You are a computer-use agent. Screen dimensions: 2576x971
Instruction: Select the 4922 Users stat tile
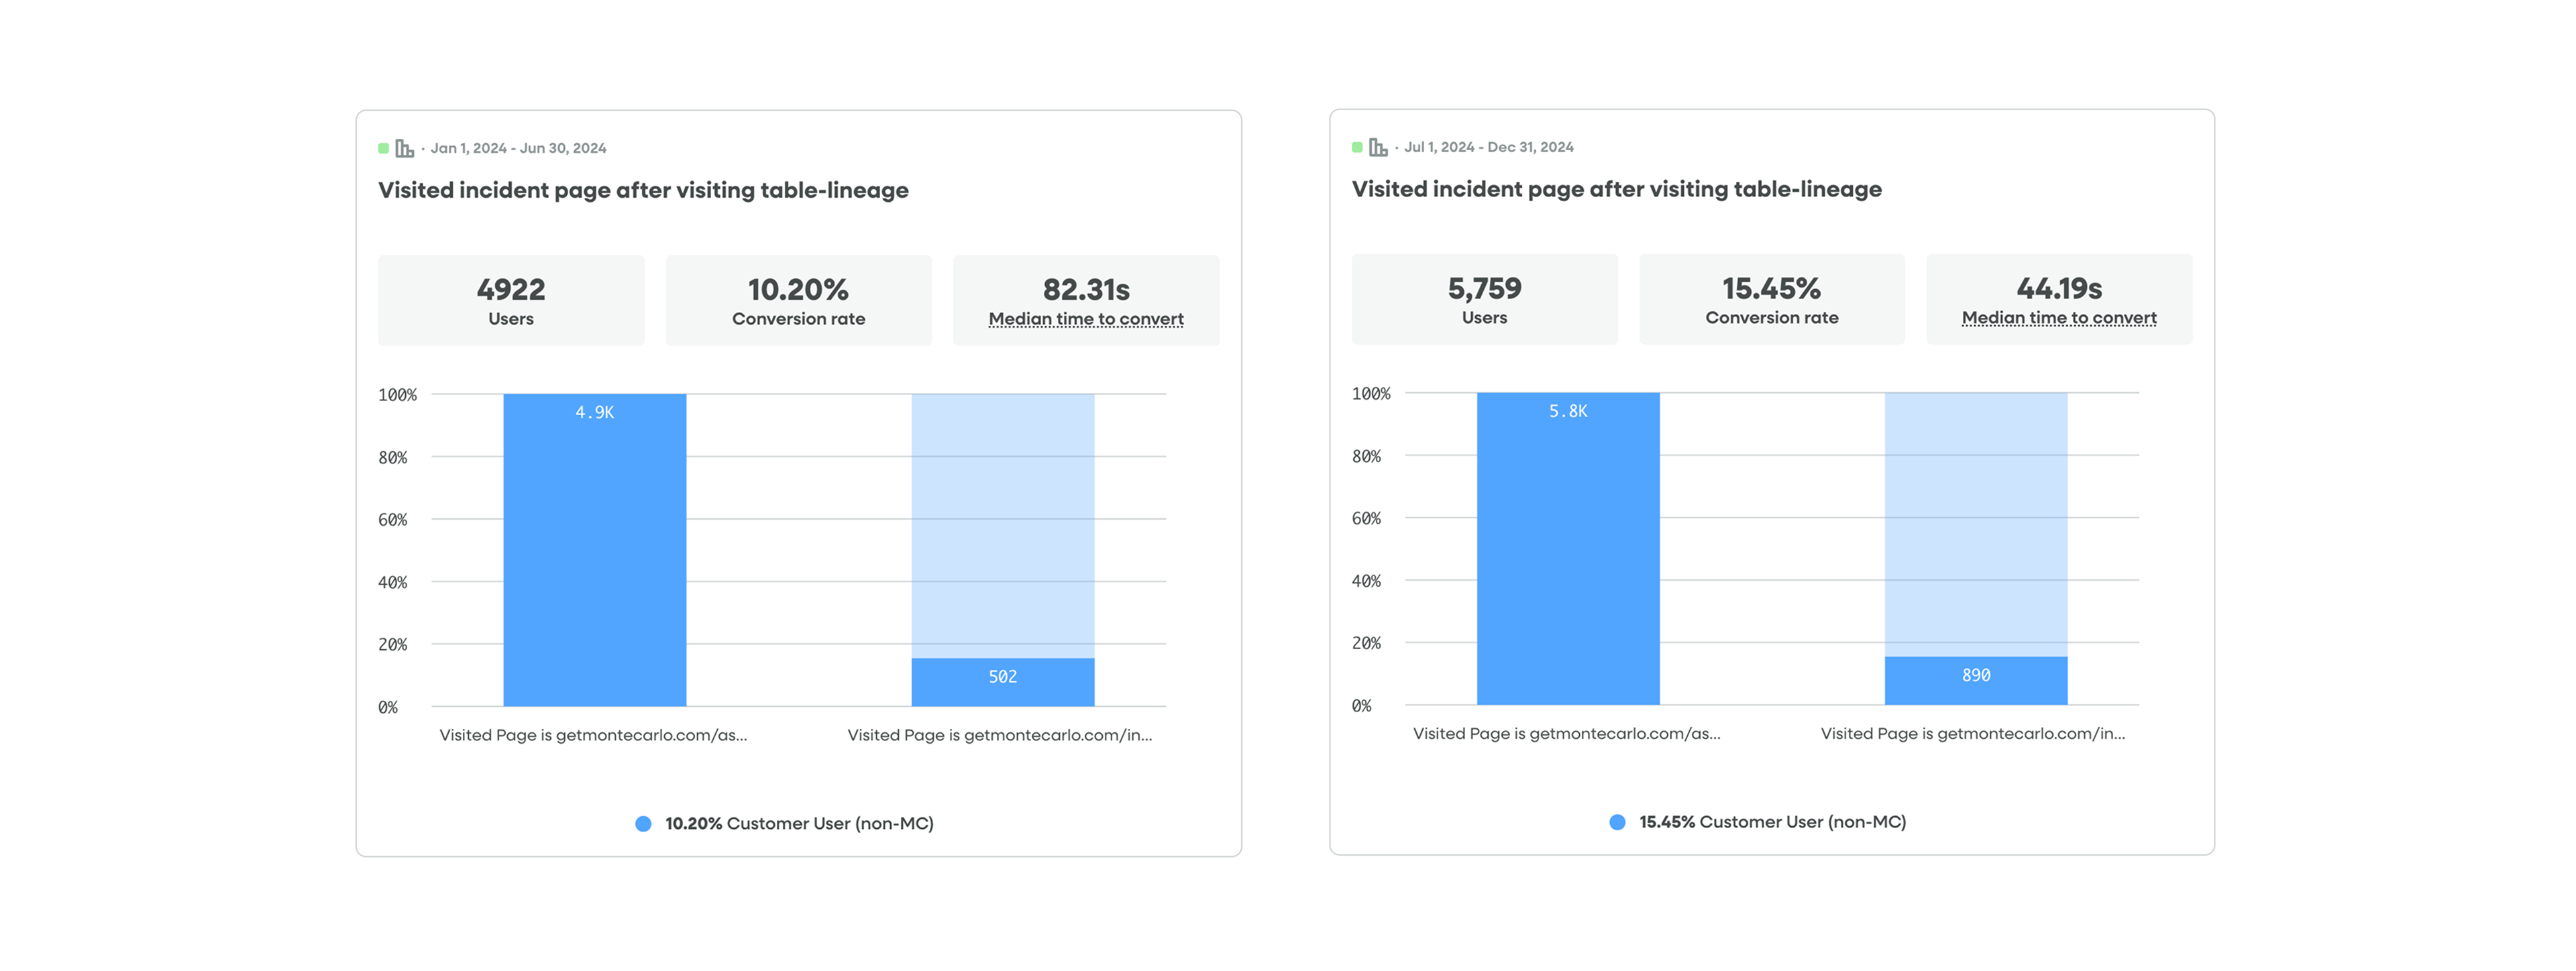coord(511,300)
